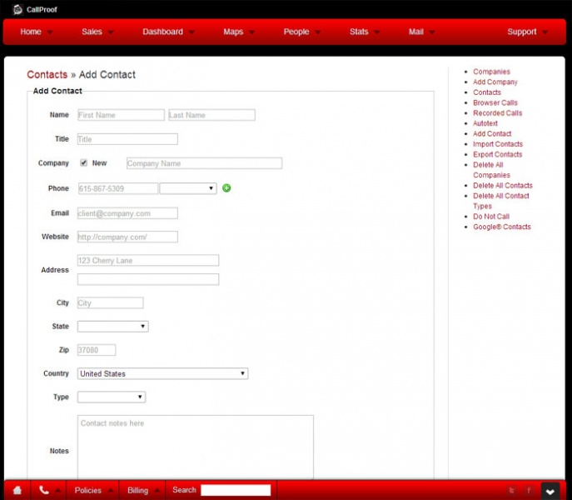The width and height of the screenshot is (572, 500).
Task: Open the Contacts sidebar link
Action: tap(487, 92)
